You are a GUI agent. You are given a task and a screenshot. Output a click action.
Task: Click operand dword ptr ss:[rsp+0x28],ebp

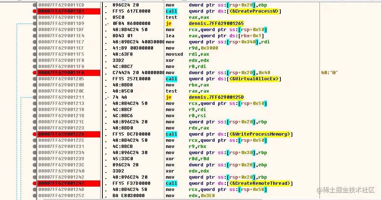click(228, 165)
